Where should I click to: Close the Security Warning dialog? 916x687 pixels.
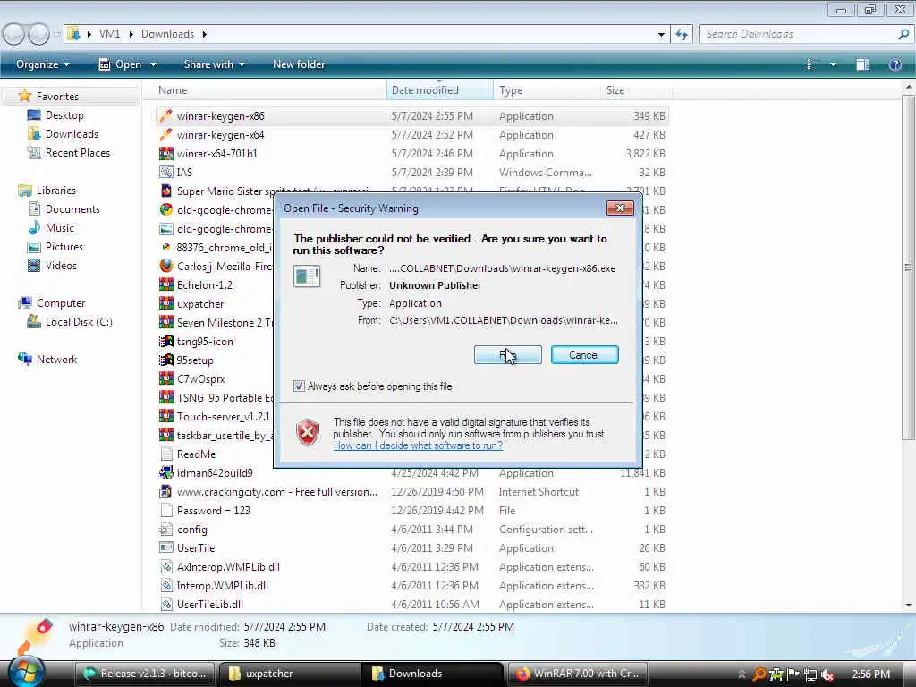pos(620,208)
